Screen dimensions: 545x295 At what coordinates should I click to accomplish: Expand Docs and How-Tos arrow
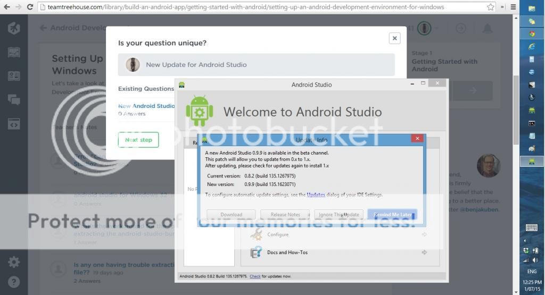tap(424, 252)
